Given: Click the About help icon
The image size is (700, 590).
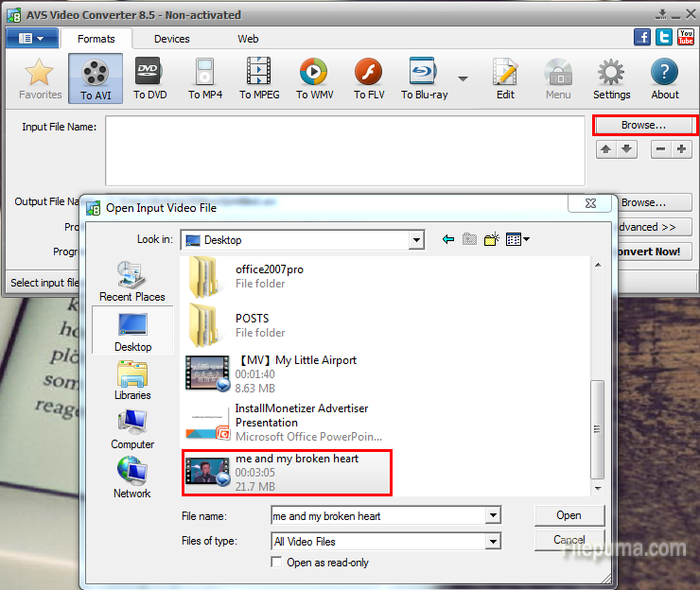Looking at the screenshot, I should (x=664, y=78).
